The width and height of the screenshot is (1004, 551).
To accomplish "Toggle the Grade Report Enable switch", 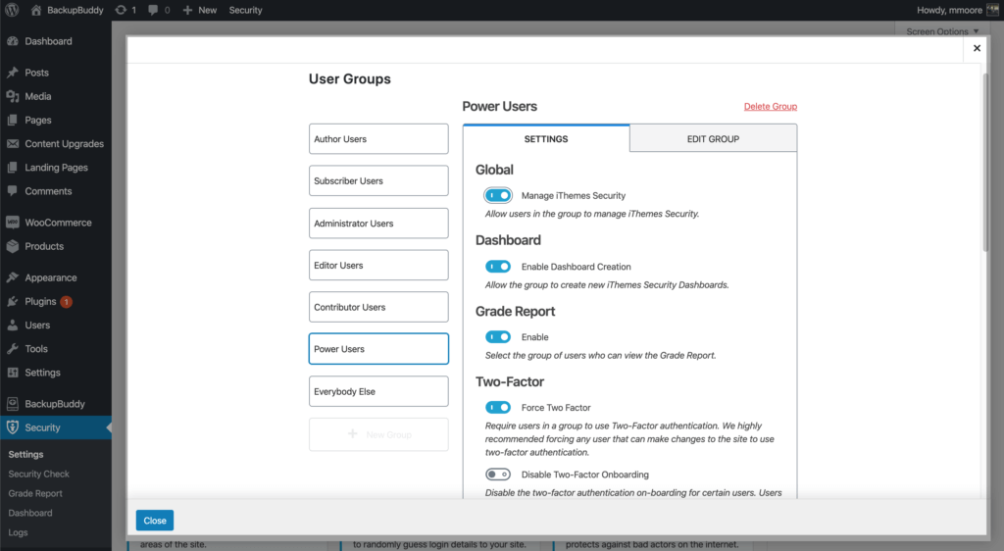I will 497,336.
